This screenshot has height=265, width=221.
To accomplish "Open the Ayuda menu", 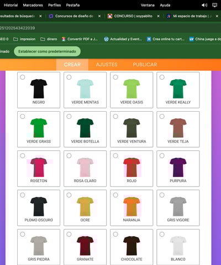I will click(x=165, y=5).
